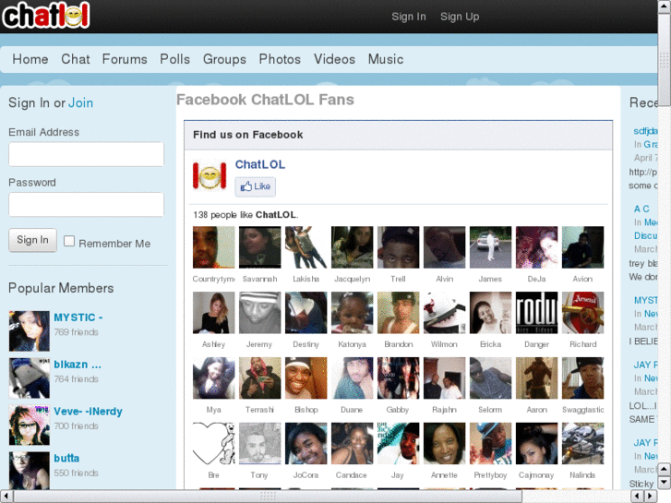Viewport: 671px width, 503px height.
Task: Click Ericka fan photo
Action: click(x=490, y=313)
